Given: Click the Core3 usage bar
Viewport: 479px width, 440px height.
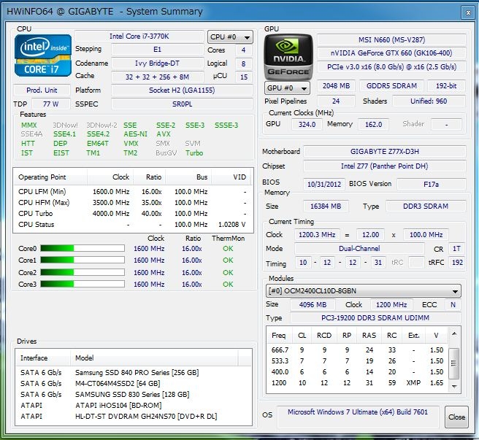Looking at the screenshot, I should (84, 284).
